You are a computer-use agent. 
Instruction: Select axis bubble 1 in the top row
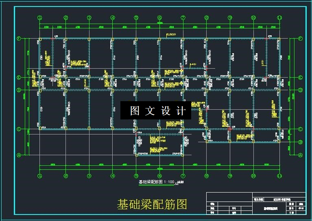40,18
